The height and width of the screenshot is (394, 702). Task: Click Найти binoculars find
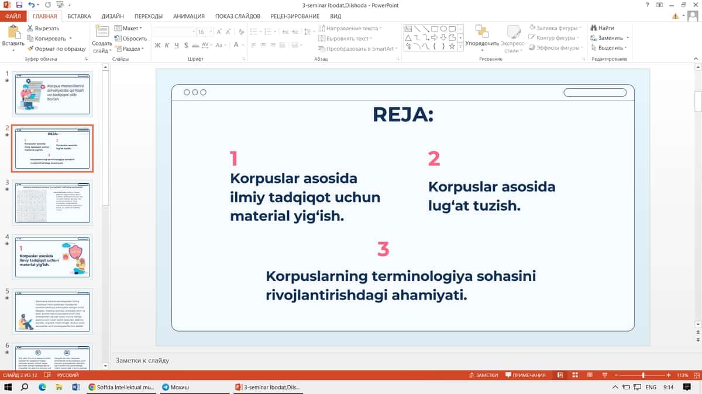point(603,28)
